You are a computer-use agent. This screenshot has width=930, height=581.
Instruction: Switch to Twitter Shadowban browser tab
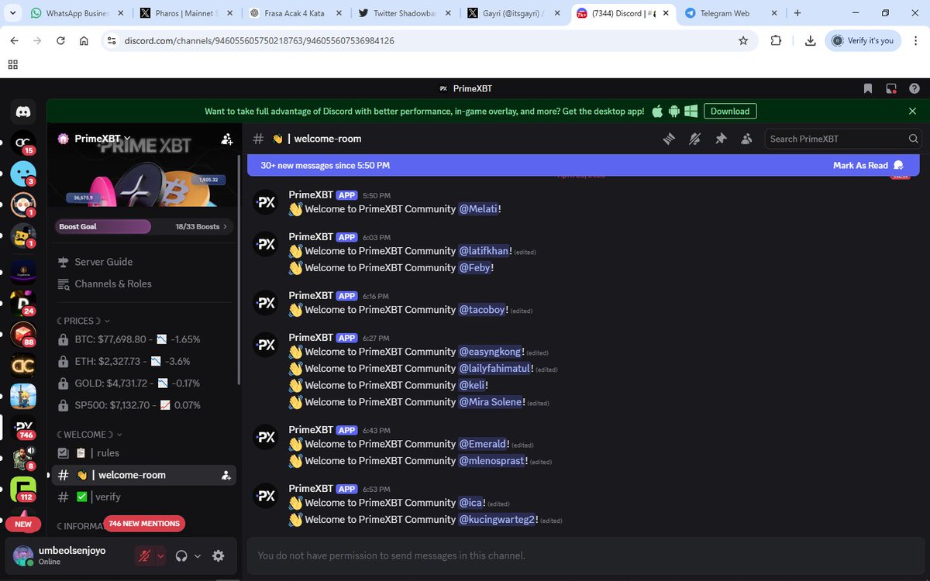click(405, 13)
